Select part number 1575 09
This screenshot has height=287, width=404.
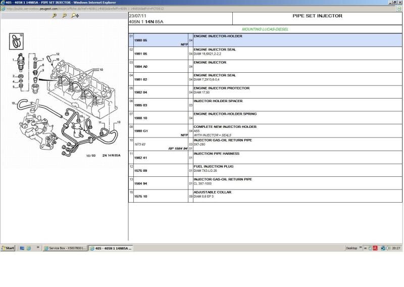pos(140,171)
